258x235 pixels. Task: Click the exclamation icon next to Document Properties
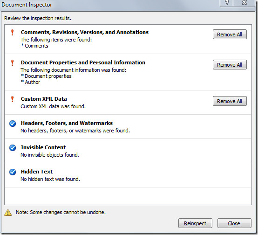(12, 62)
